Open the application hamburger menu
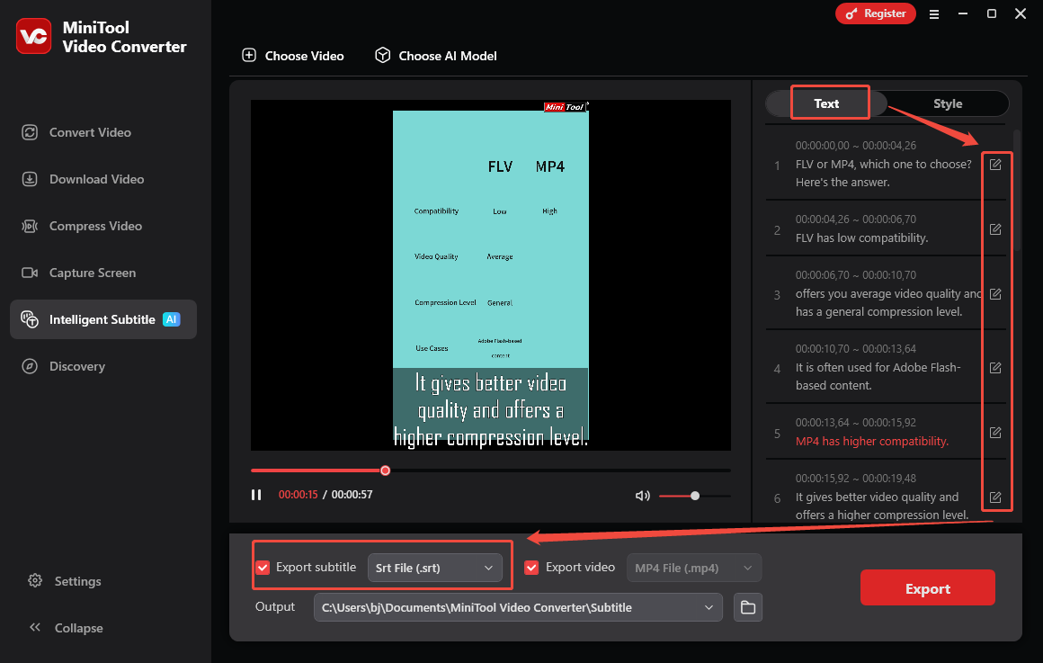 [x=933, y=13]
